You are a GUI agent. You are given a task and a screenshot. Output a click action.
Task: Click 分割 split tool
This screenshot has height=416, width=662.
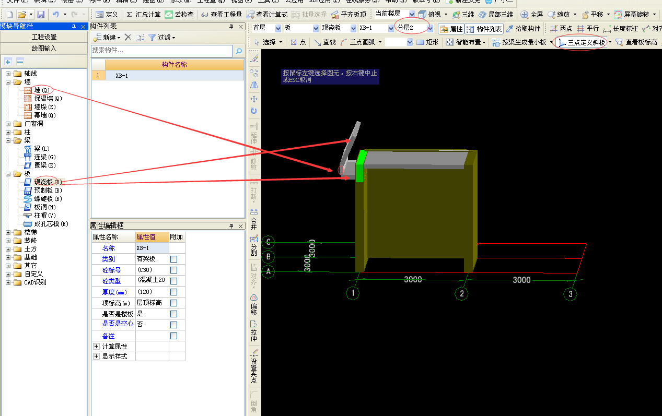click(x=254, y=245)
